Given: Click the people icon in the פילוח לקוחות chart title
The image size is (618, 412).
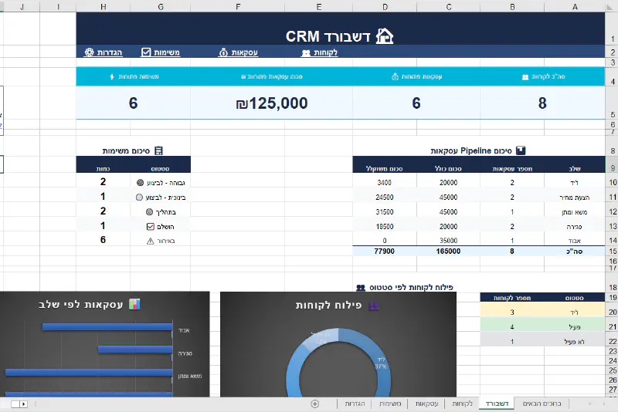Looking at the screenshot, I should click(x=373, y=306).
